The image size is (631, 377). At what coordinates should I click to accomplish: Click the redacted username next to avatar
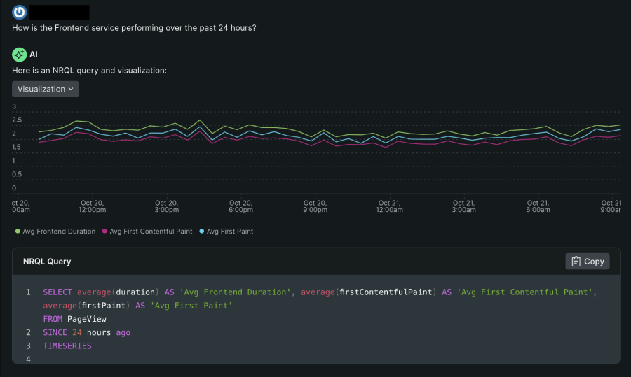(61, 12)
